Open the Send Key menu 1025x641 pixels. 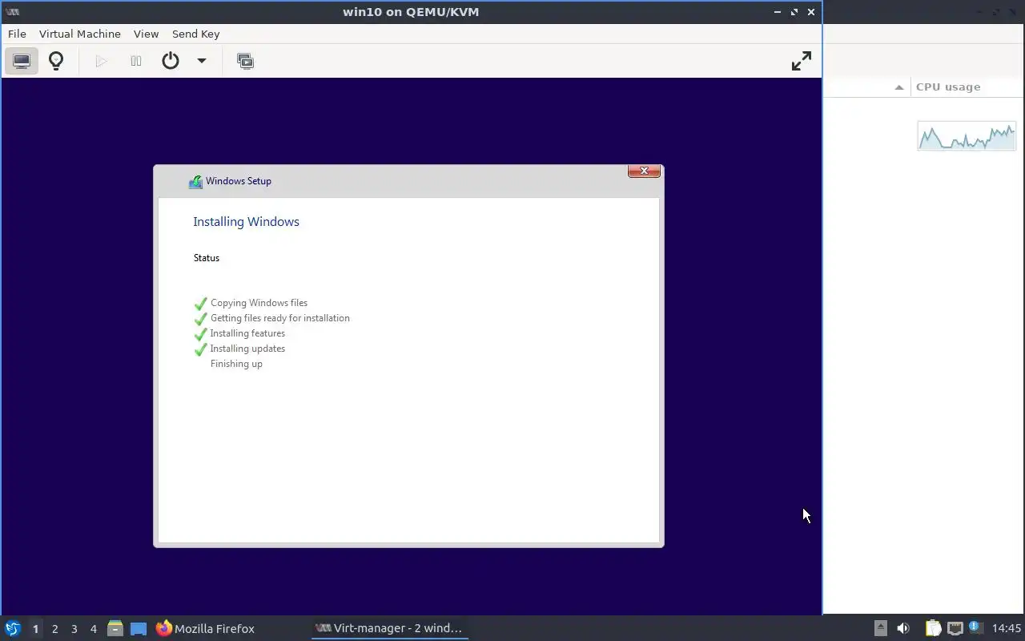click(x=195, y=34)
